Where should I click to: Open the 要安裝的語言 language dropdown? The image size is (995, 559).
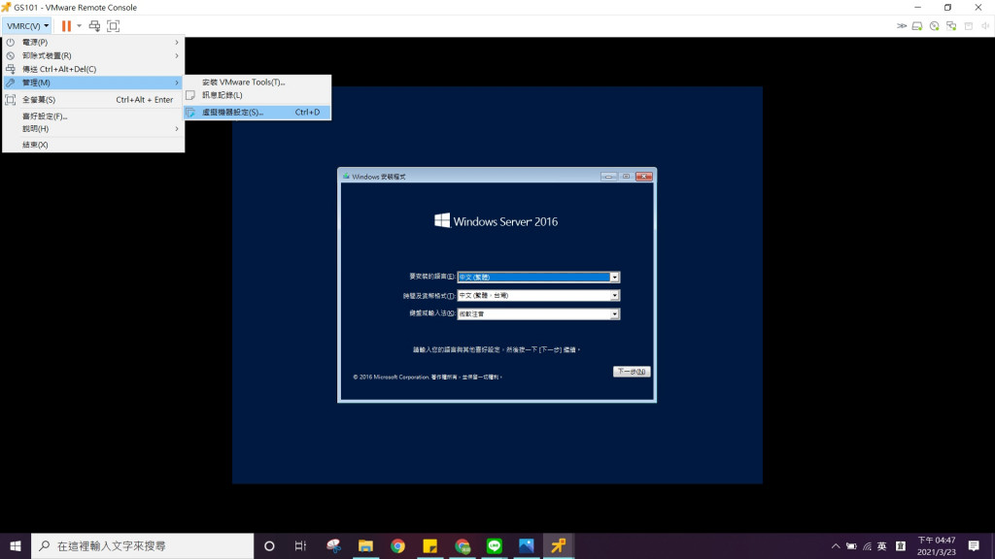click(538, 277)
